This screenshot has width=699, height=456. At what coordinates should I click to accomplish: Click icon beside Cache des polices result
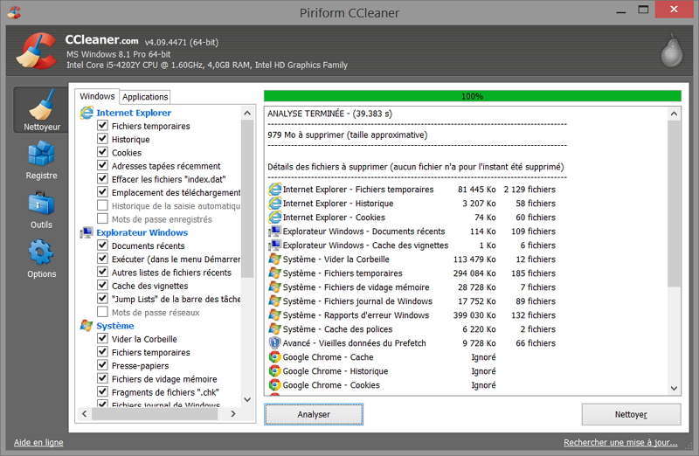(x=274, y=329)
